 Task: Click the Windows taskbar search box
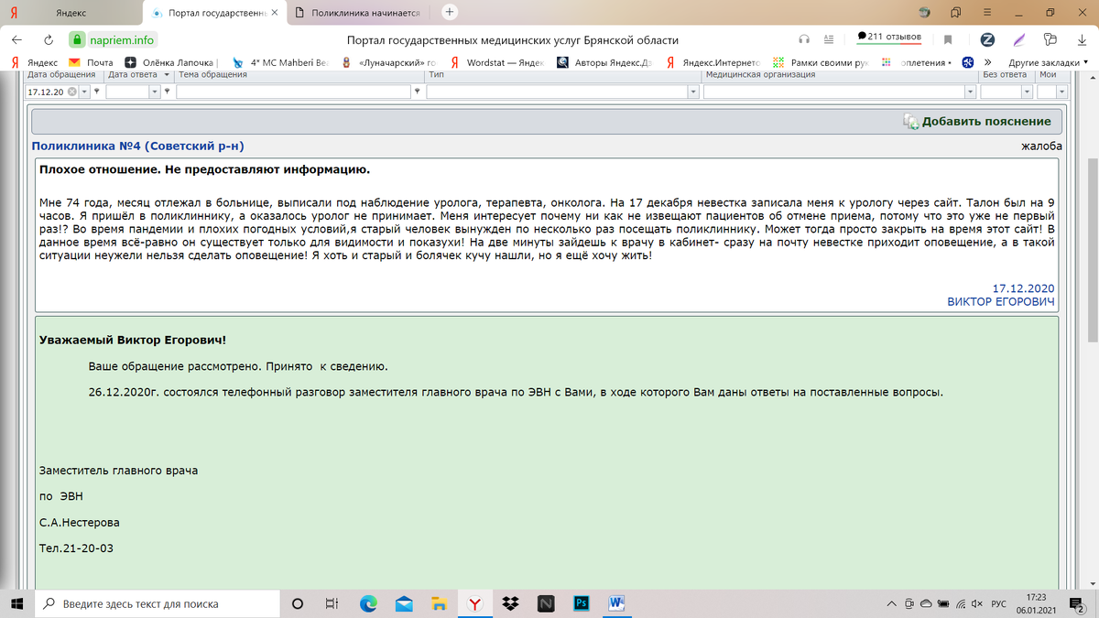[x=156, y=603]
